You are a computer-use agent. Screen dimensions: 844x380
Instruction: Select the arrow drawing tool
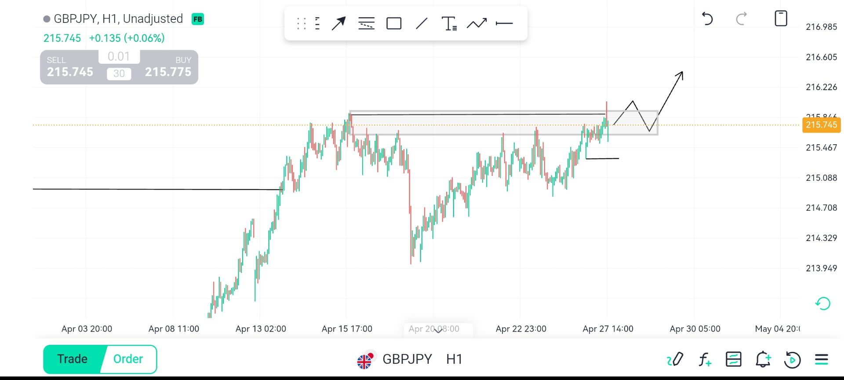pyautogui.click(x=338, y=23)
